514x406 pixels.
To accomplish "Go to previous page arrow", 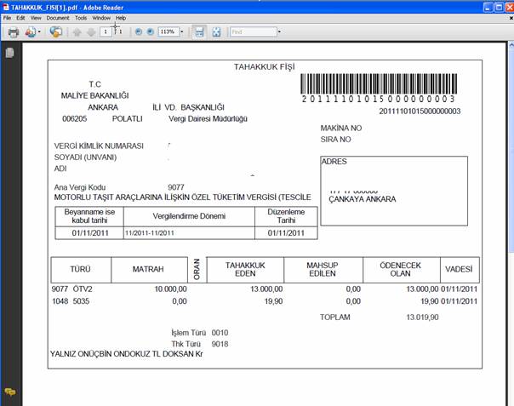I will point(77,32).
